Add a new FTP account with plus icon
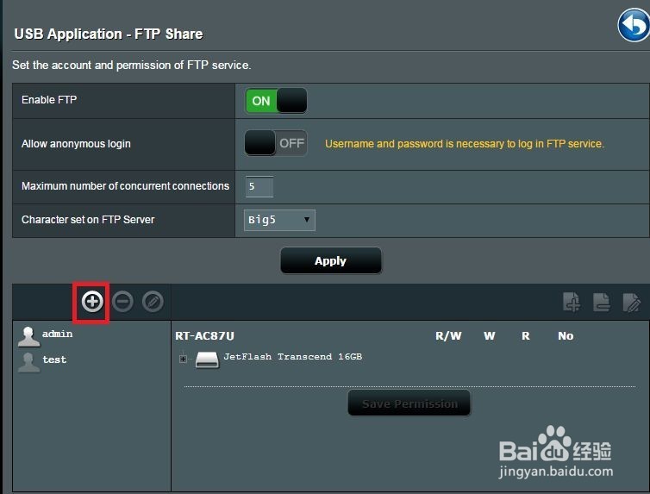Image resolution: width=650 pixels, height=494 pixels. 92,301
